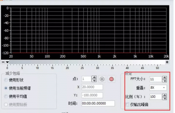Click the minus zoom-out button below graph

tap(3, 62)
